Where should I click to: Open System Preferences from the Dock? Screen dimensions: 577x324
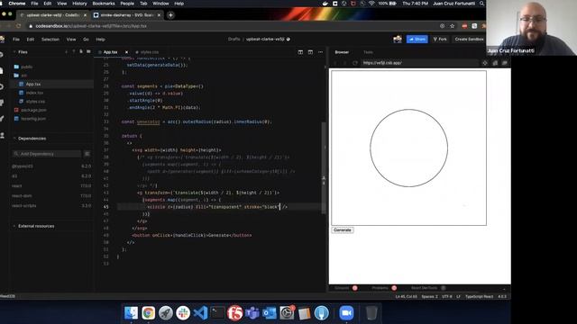tap(287, 313)
